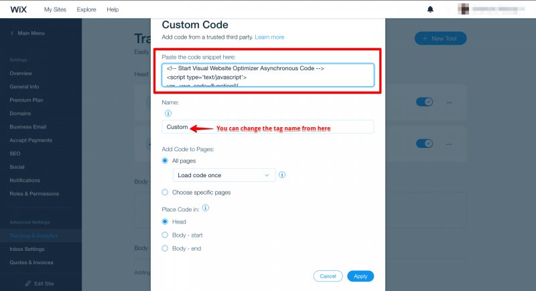536x291 pixels.
Task: Open the Learn more link
Action: click(269, 37)
